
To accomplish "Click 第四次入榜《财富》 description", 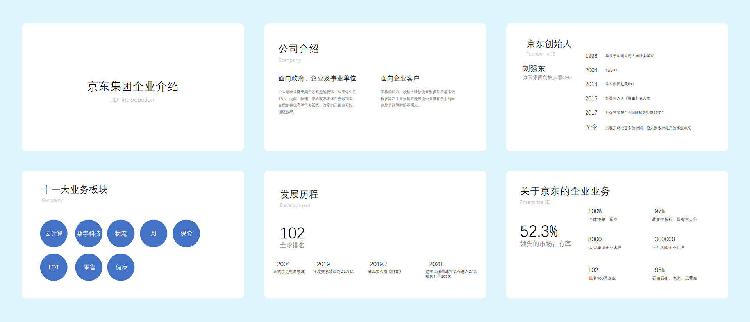I will point(385,272).
